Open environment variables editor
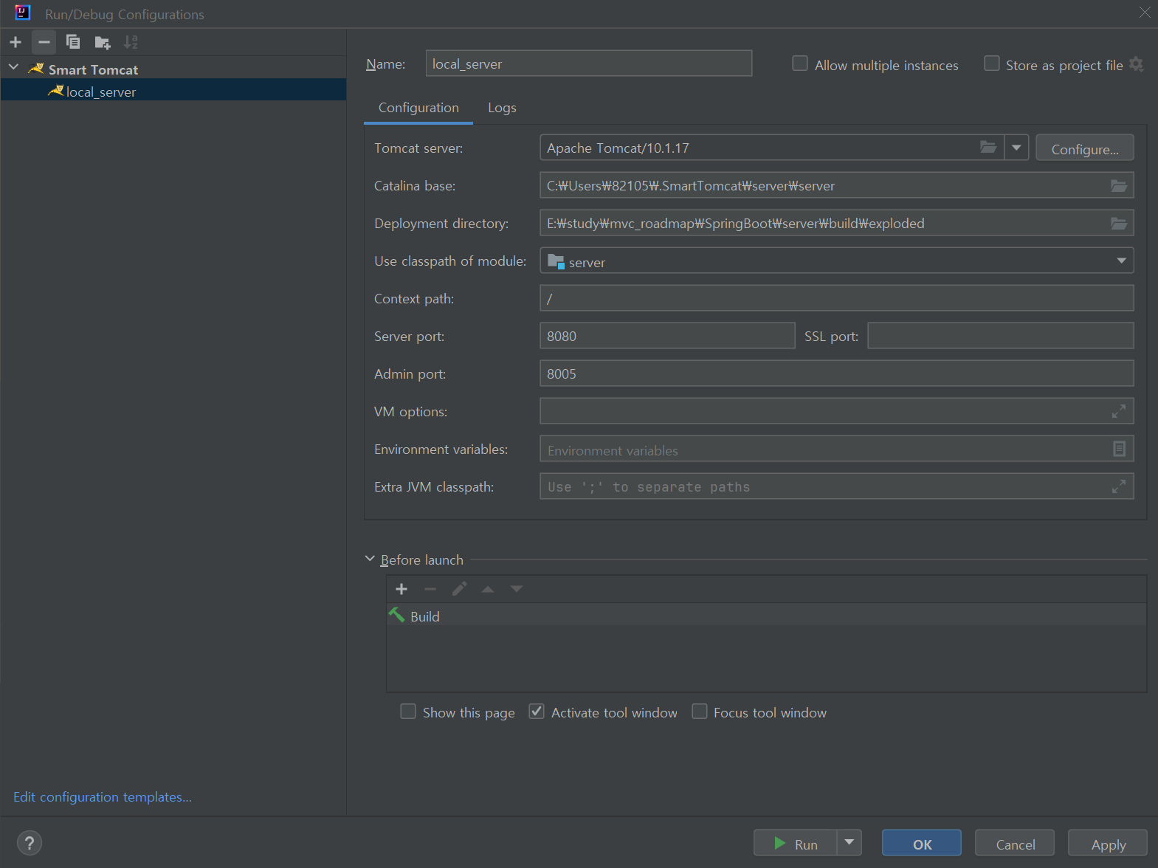 1119,449
